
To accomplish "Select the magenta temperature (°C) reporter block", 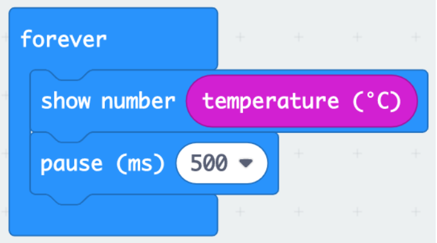I will click(x=302, y=101).
